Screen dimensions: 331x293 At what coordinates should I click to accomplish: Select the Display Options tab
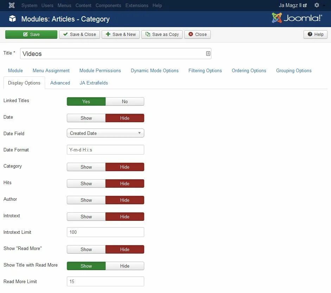pos(24,83)
